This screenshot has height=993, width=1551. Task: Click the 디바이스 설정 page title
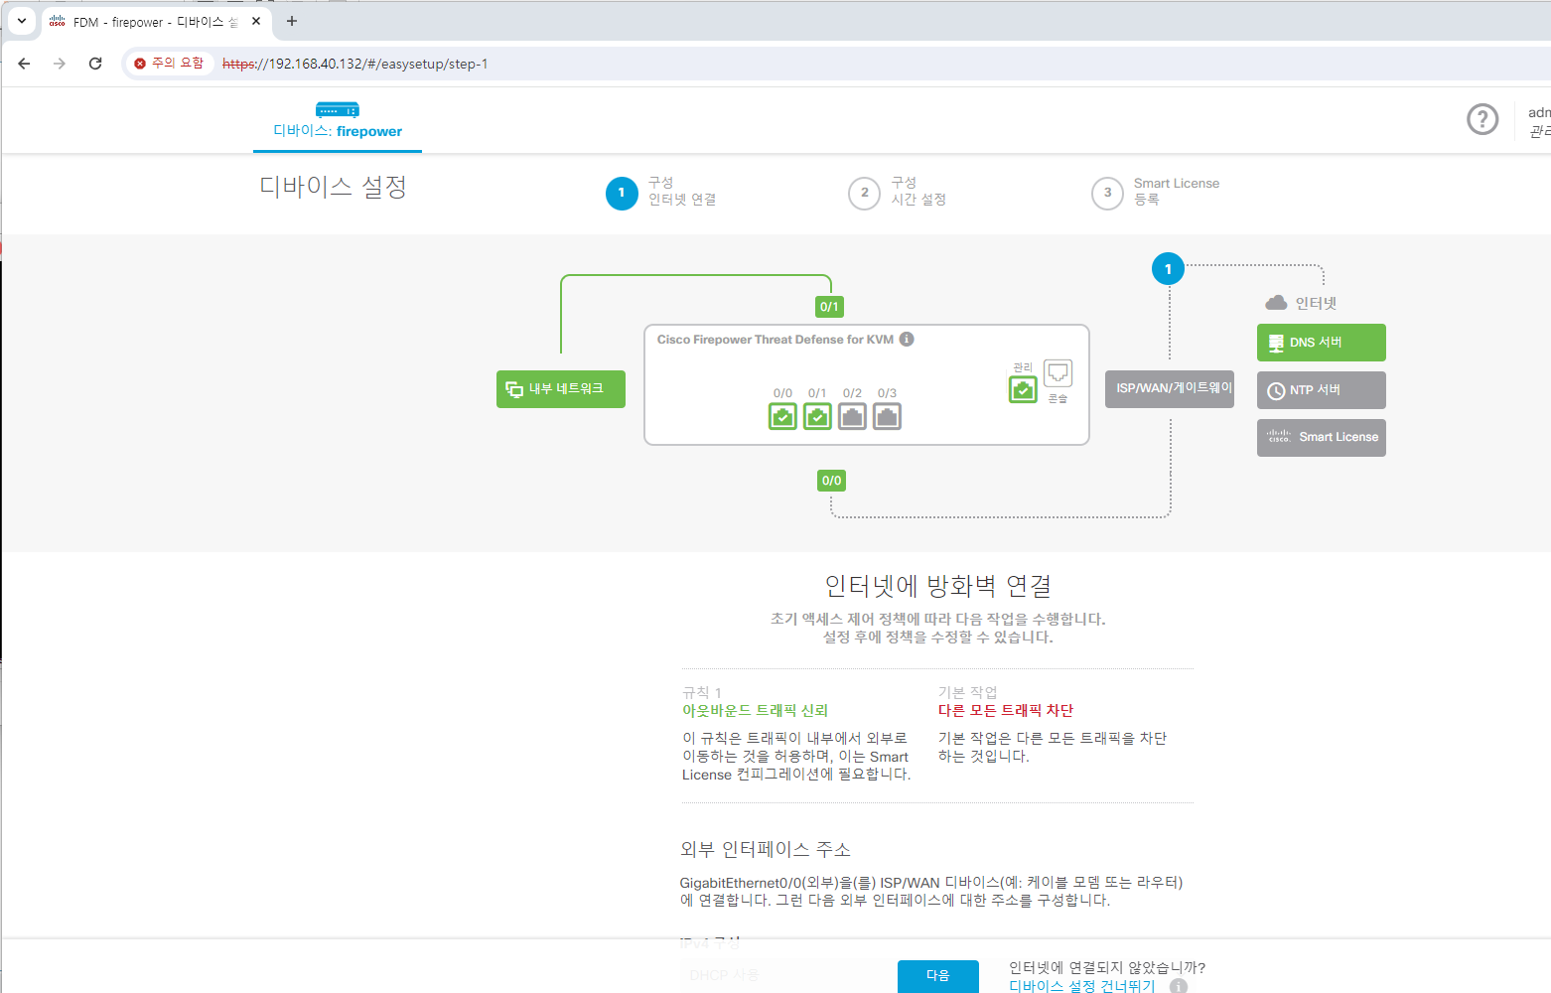tap(334, 187)
